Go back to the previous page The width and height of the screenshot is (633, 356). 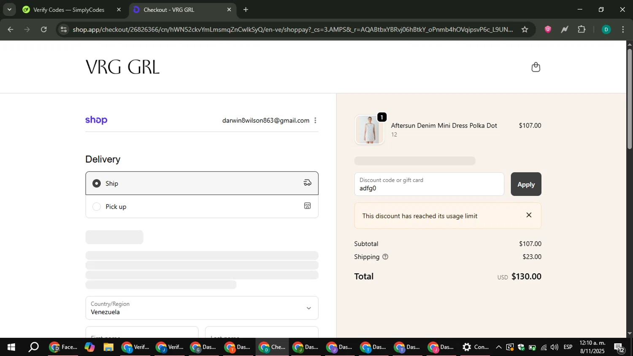11,30
